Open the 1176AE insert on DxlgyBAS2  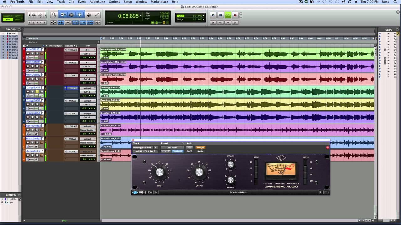72,101
